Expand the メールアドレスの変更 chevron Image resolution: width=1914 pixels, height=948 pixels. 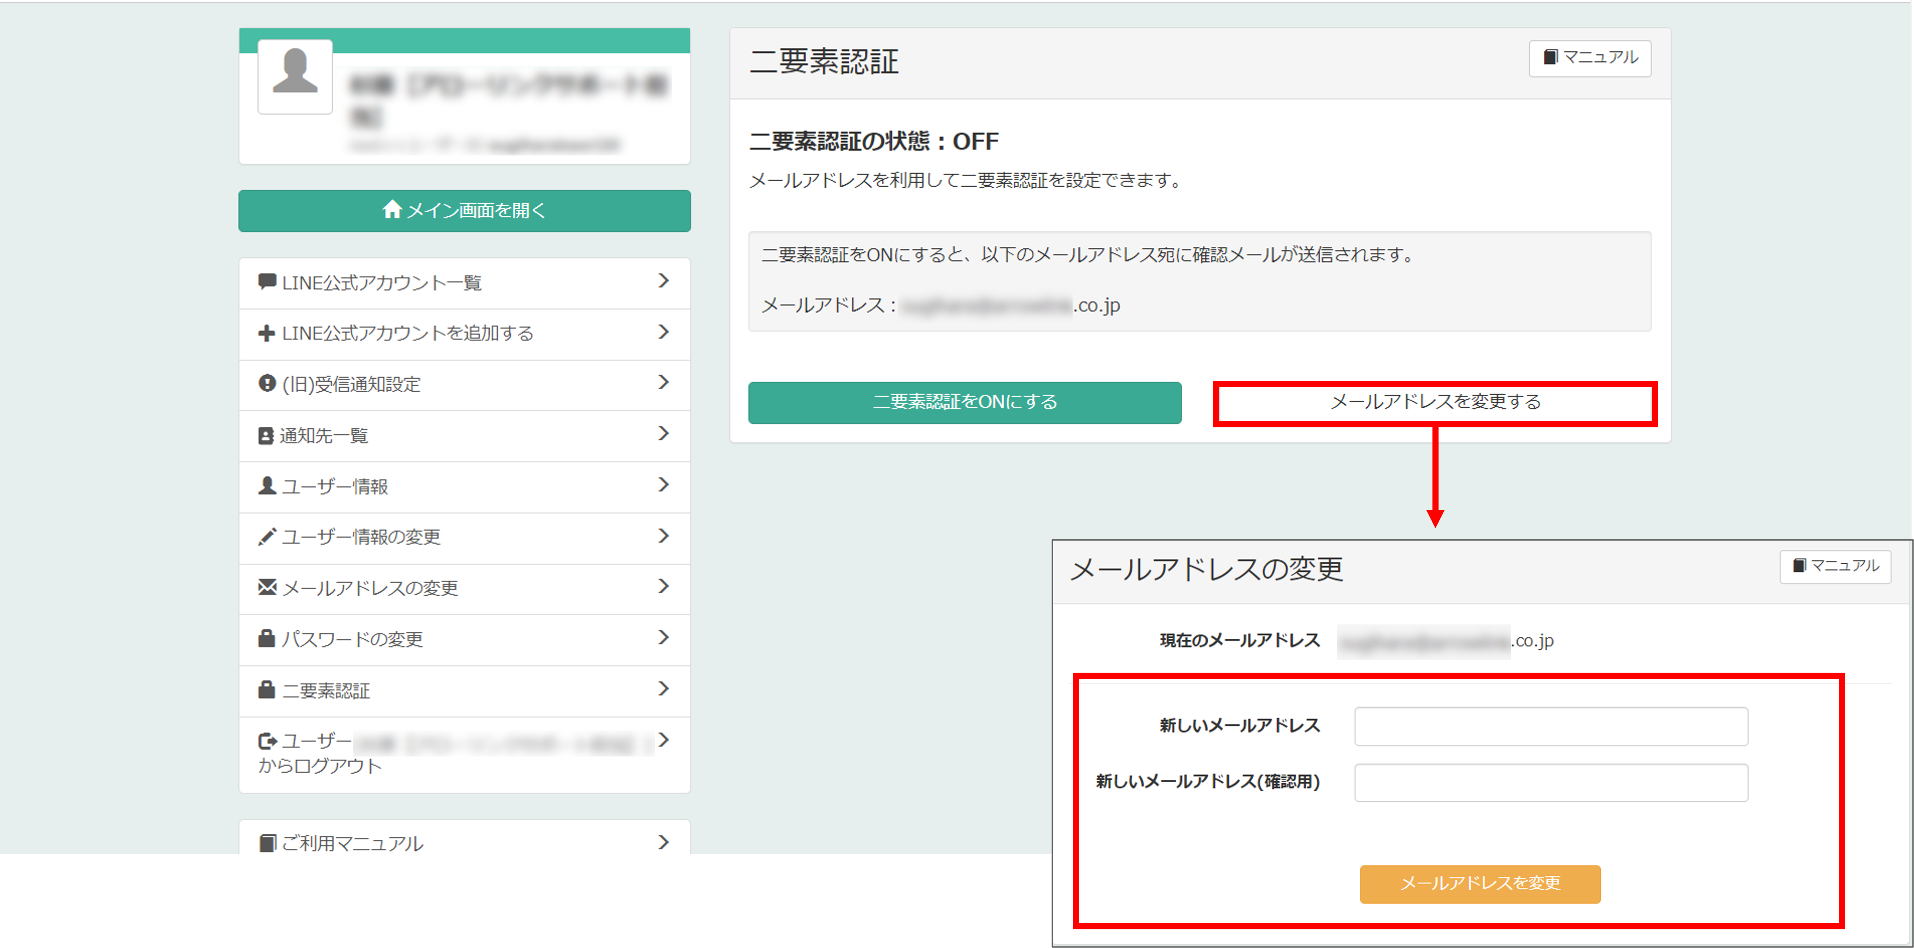pyautogui.click(x=664, y=586)
